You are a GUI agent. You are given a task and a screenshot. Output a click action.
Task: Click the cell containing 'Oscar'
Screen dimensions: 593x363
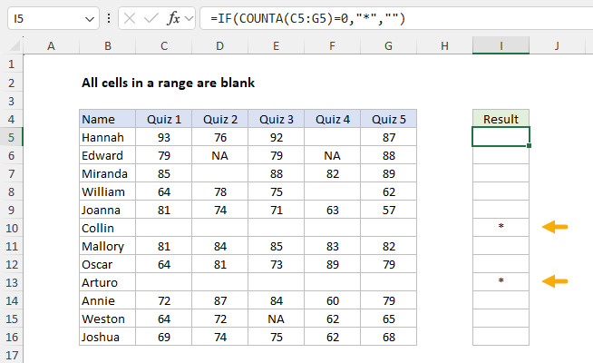107,264
